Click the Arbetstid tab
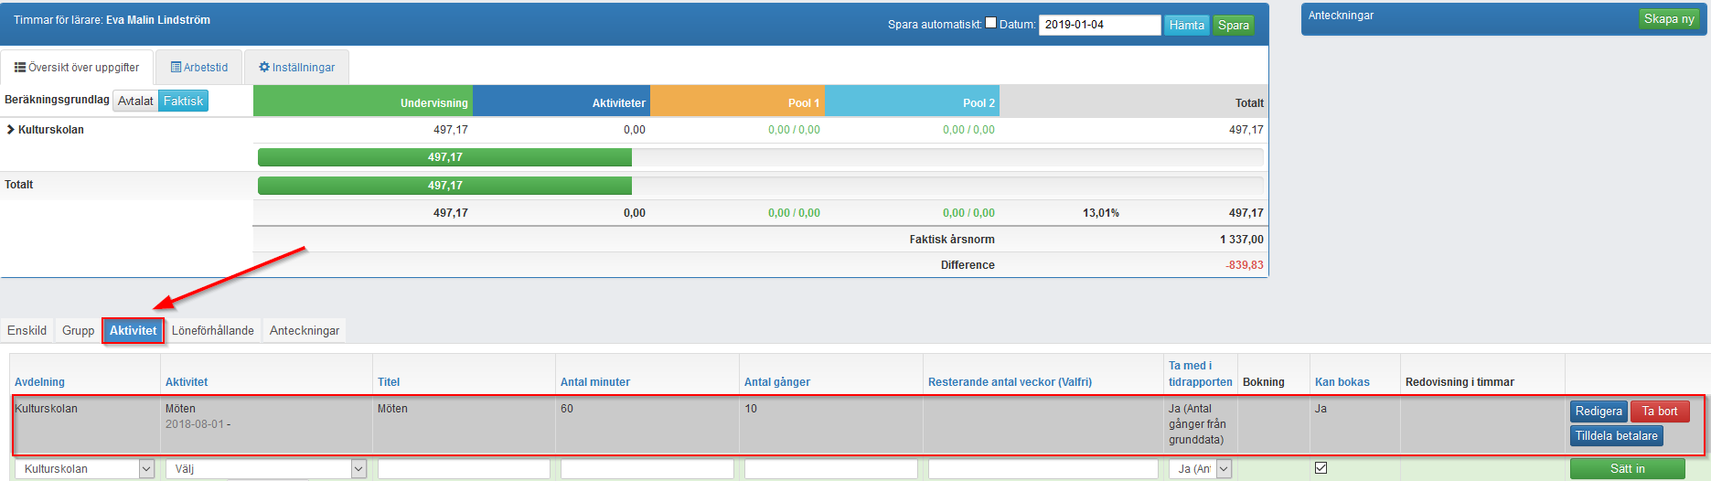This screenshot has height=481, width=1711. 199,68
